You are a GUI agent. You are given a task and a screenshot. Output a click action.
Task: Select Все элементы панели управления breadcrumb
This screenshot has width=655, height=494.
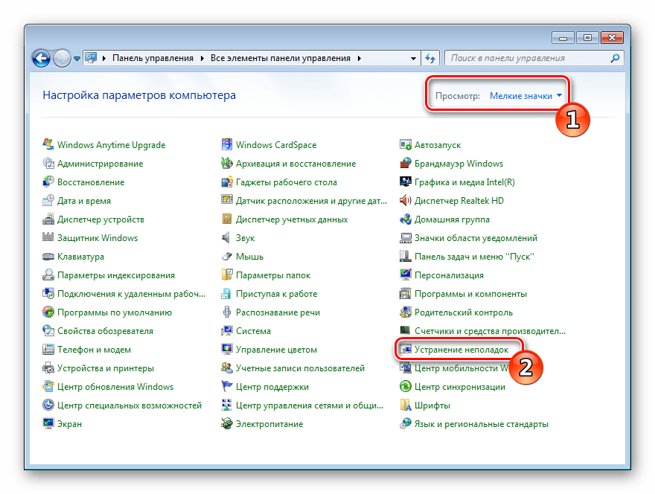coord(281,58)
